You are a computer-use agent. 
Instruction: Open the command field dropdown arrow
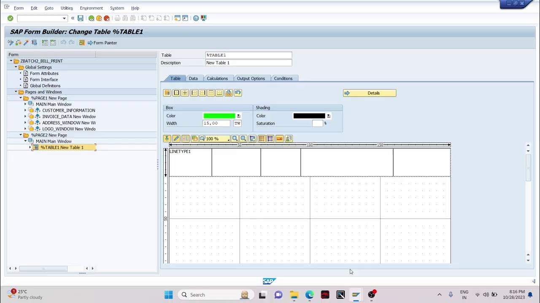pos(64,18)
